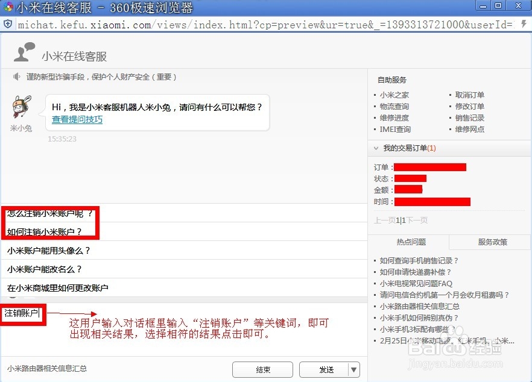Open 销售记录 sales record link
The height and width of the screenshot is (382, 532).
(x=469, y=118)
